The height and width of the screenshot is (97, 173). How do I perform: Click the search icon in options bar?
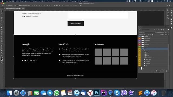(167, 5)
